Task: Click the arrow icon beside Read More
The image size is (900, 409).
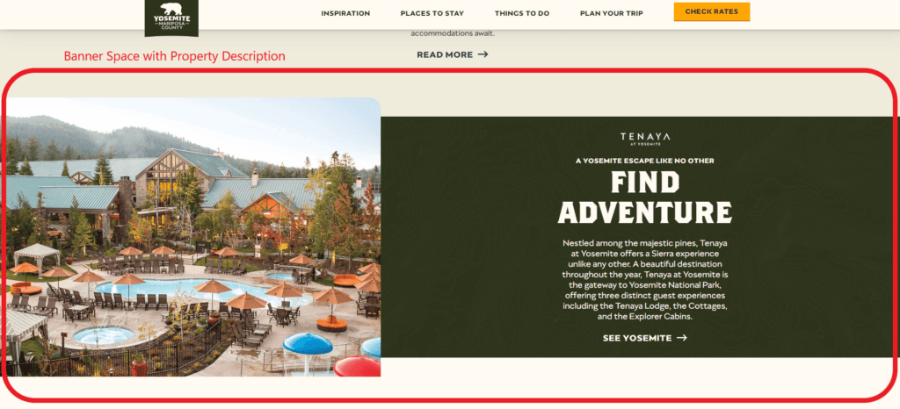Action: click(483, 54)
